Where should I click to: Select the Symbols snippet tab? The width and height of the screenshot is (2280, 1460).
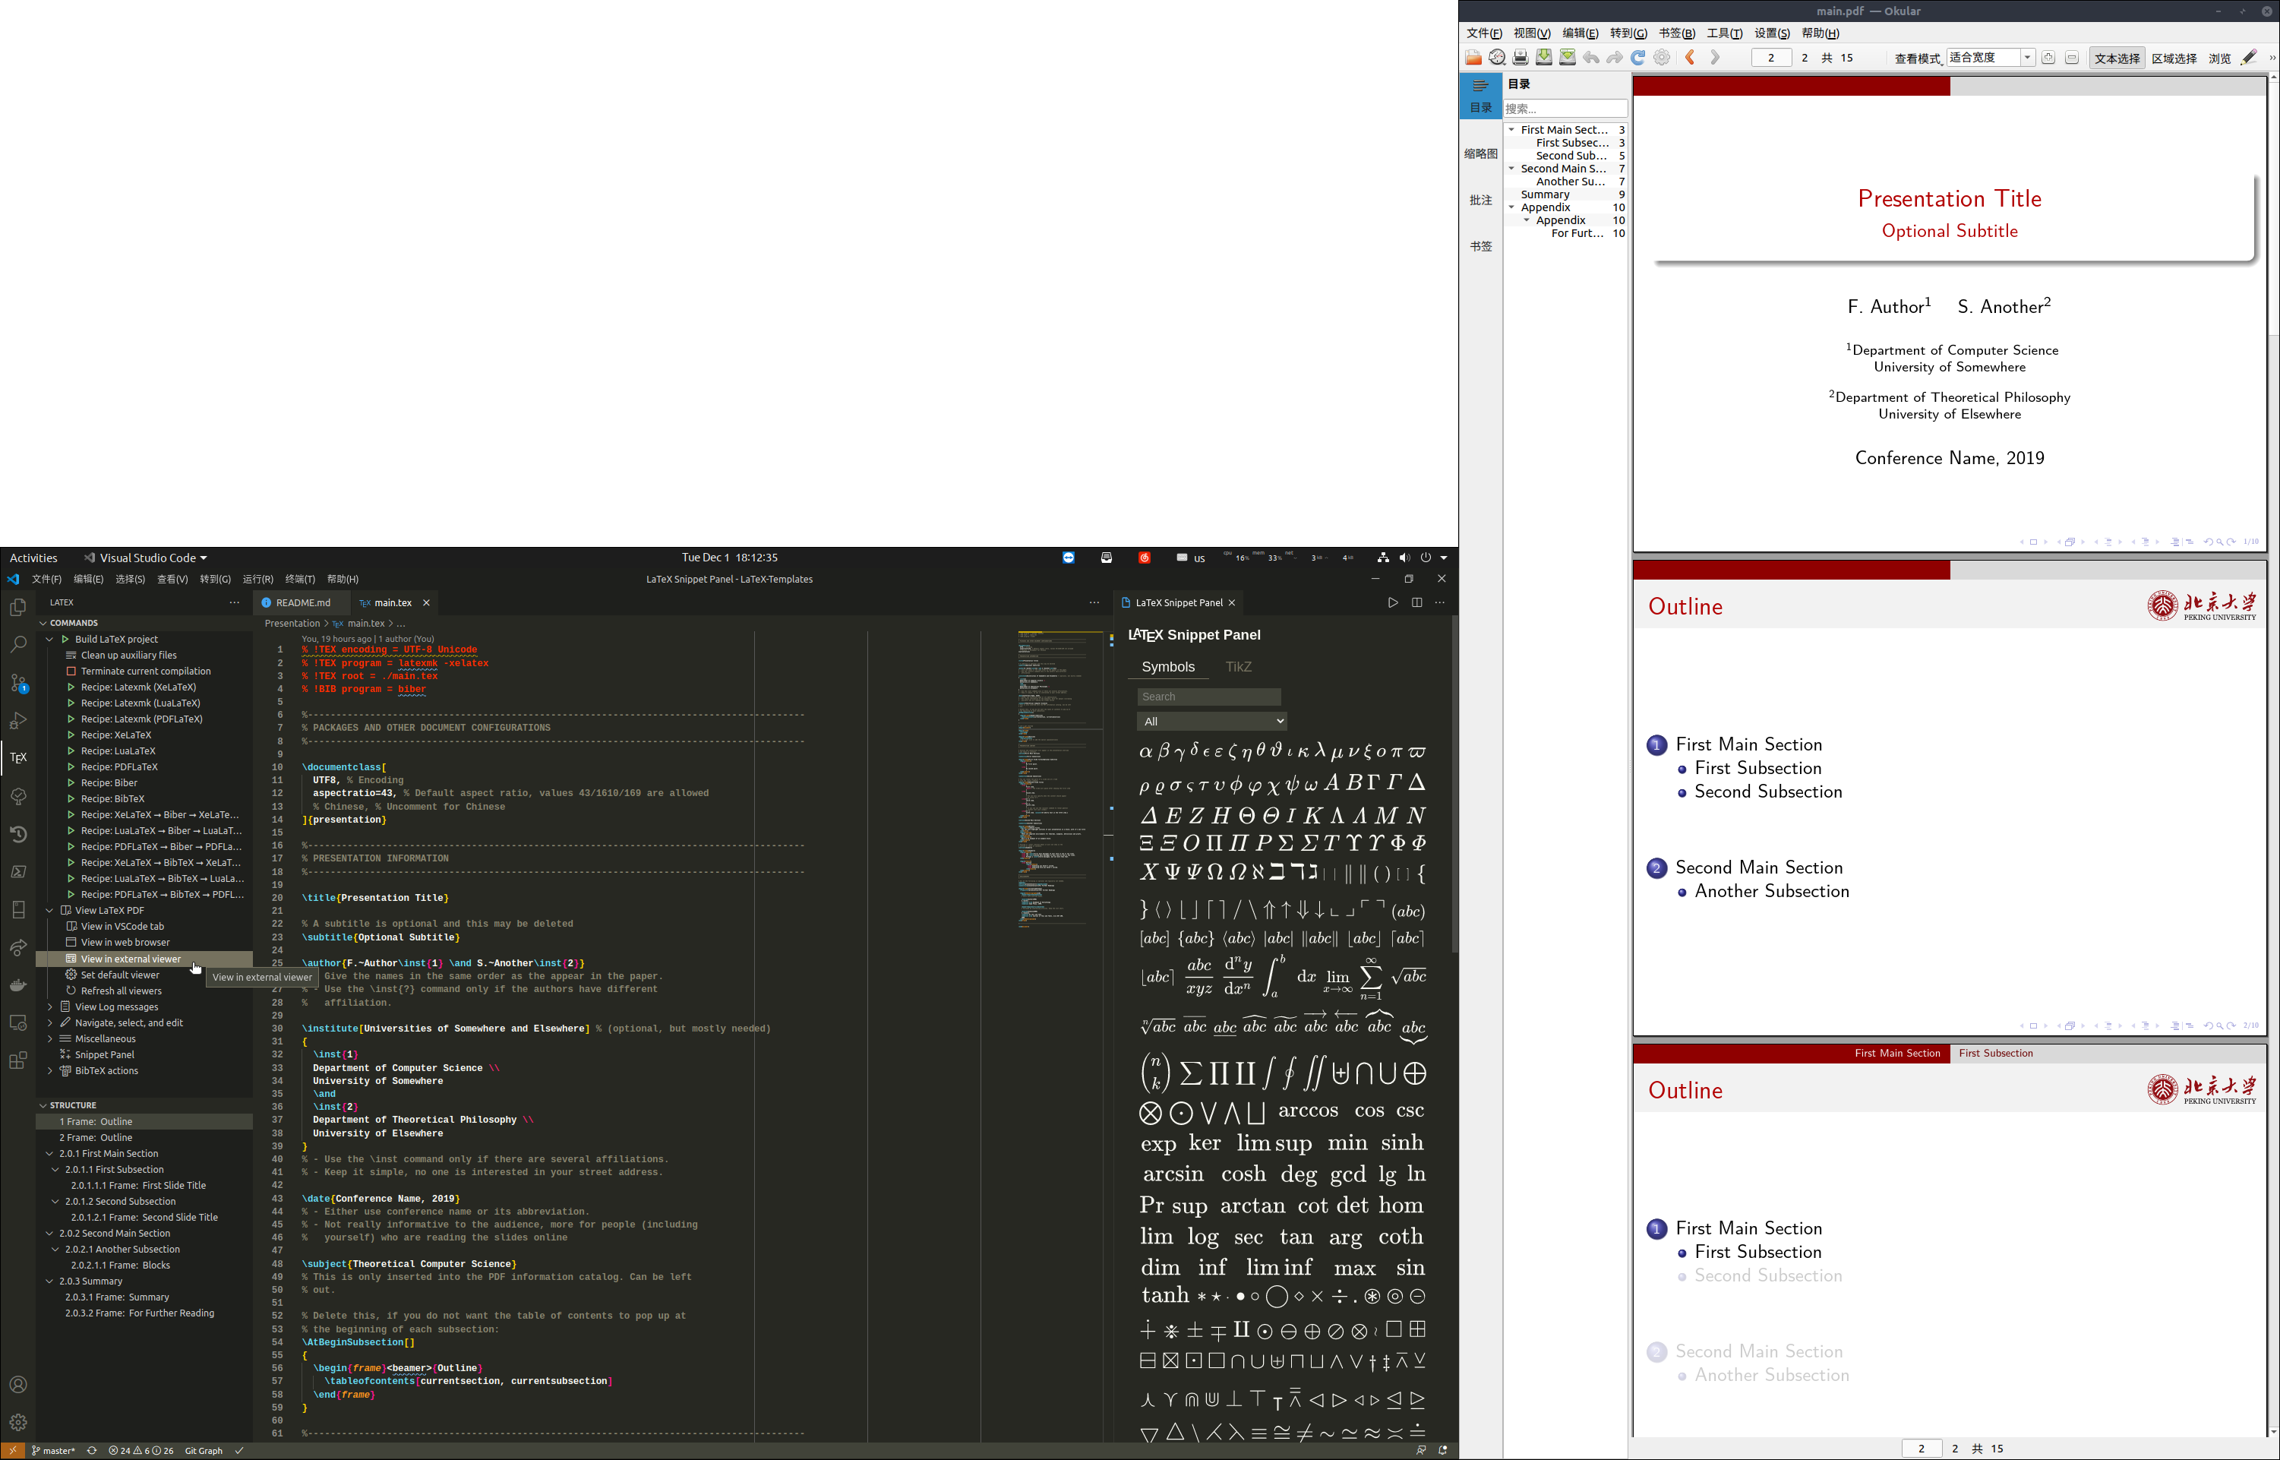click(x=1167, y=668)
